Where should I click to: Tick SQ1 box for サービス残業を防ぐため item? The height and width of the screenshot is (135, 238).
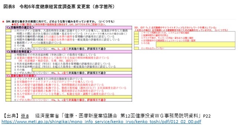coord(136,33)
